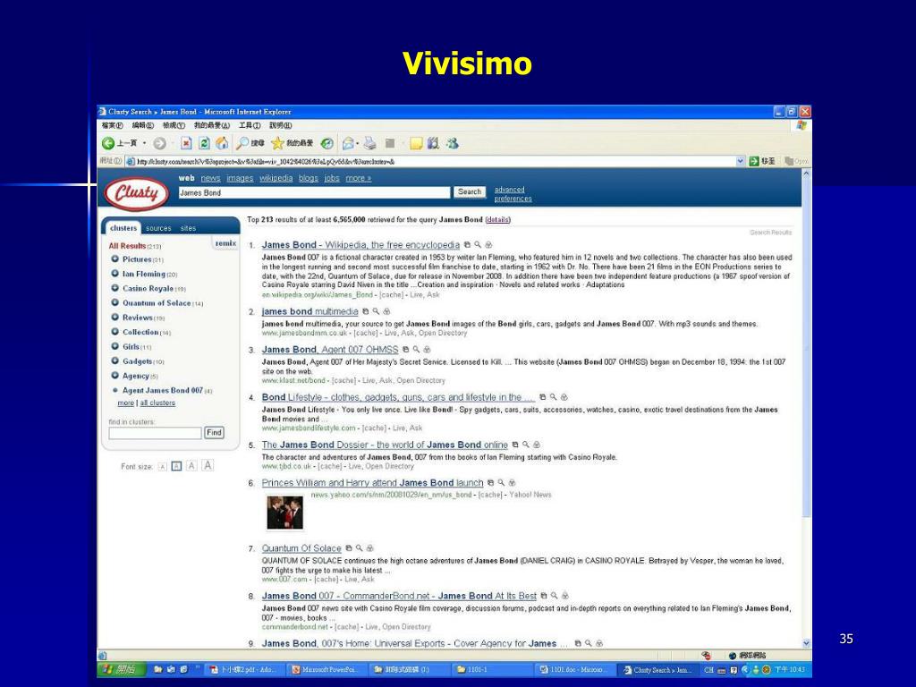The image size is (916, 687).
Task: Show CommanderBond.net result in clusters icon
Action: [x=565, y=596]
